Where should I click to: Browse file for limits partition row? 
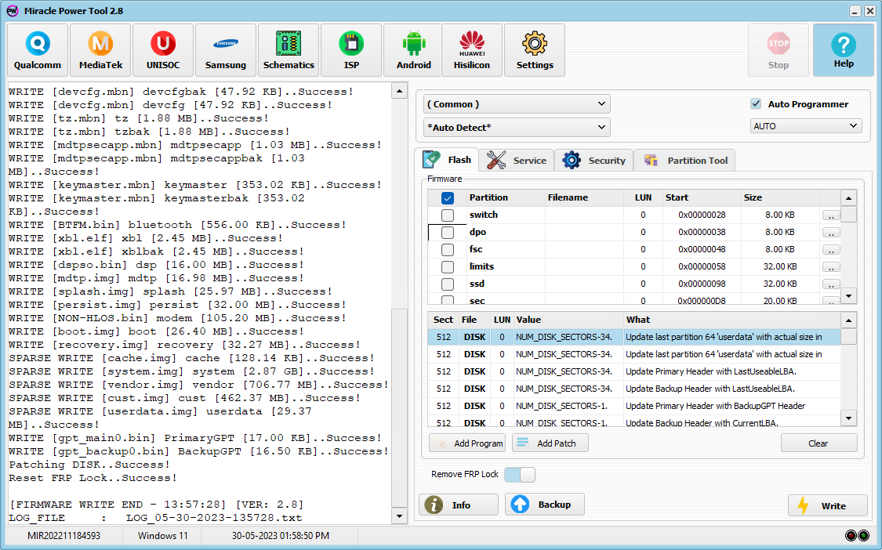(831, 267)
